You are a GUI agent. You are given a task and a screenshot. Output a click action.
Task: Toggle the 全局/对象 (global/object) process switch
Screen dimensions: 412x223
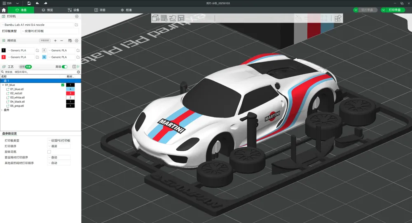tap(26, 67)
